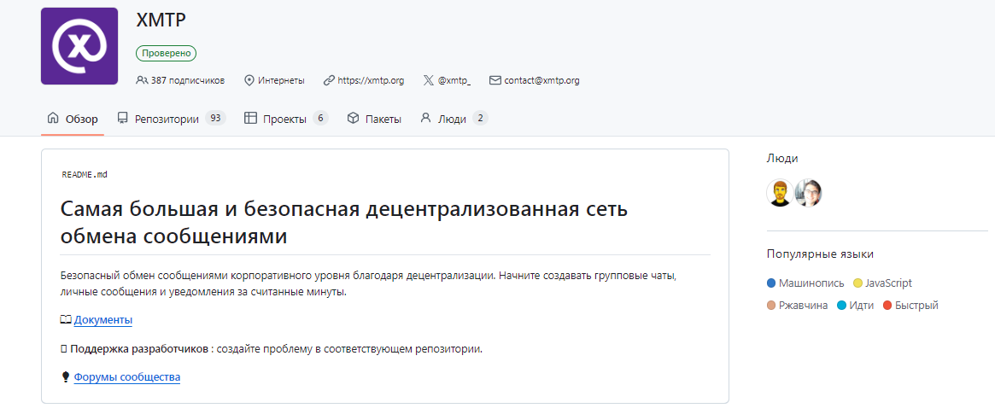995x414 pixels.
Task: Filter repositories by Идти language
Action: click(861, 306)
